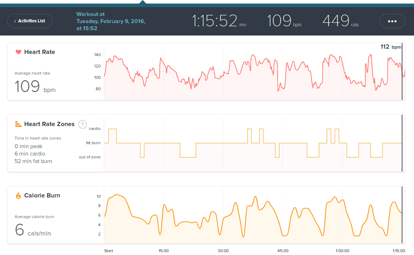
Task: Click the out of zone axis label
Action: [x=90, y=157]
